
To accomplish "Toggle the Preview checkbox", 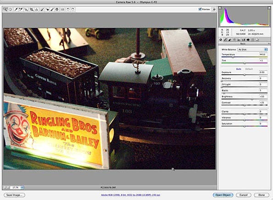I will [x=200, y=9].
